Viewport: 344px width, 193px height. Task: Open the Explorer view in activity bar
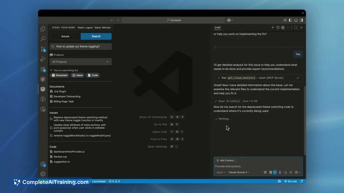(43, 28)
